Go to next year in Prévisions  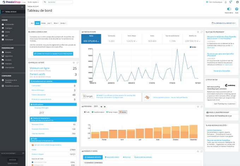105,106
